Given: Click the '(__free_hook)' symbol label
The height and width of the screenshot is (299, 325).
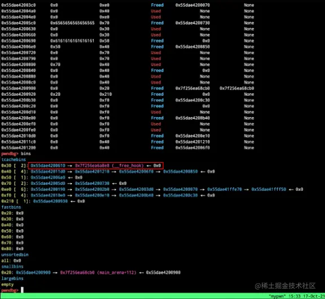Looking at the screenshot, I should point(128,166).
